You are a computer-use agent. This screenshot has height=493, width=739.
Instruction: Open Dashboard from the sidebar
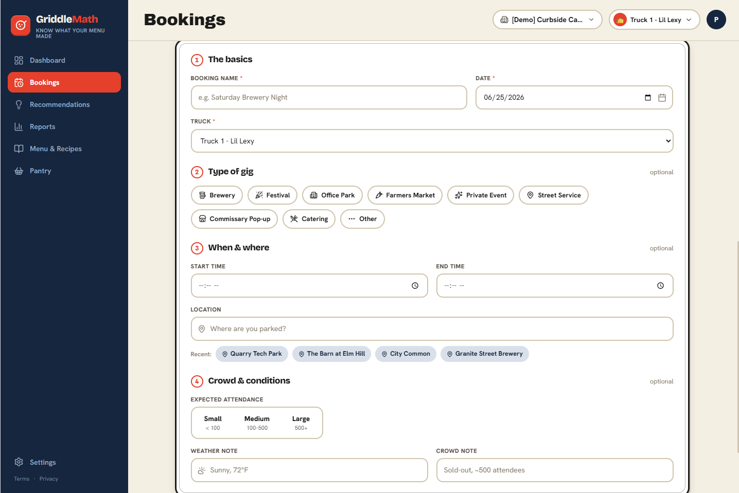[64, 60]
